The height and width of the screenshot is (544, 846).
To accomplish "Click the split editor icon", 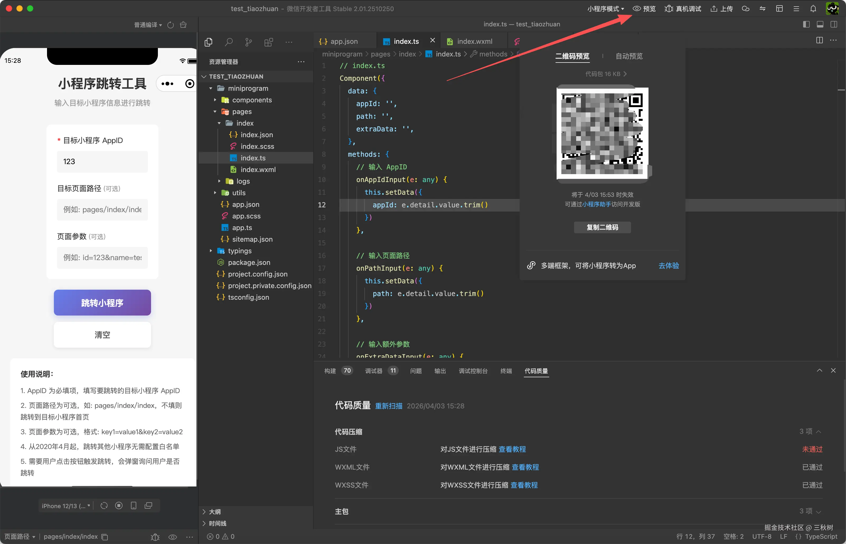I will click(820, 40).
